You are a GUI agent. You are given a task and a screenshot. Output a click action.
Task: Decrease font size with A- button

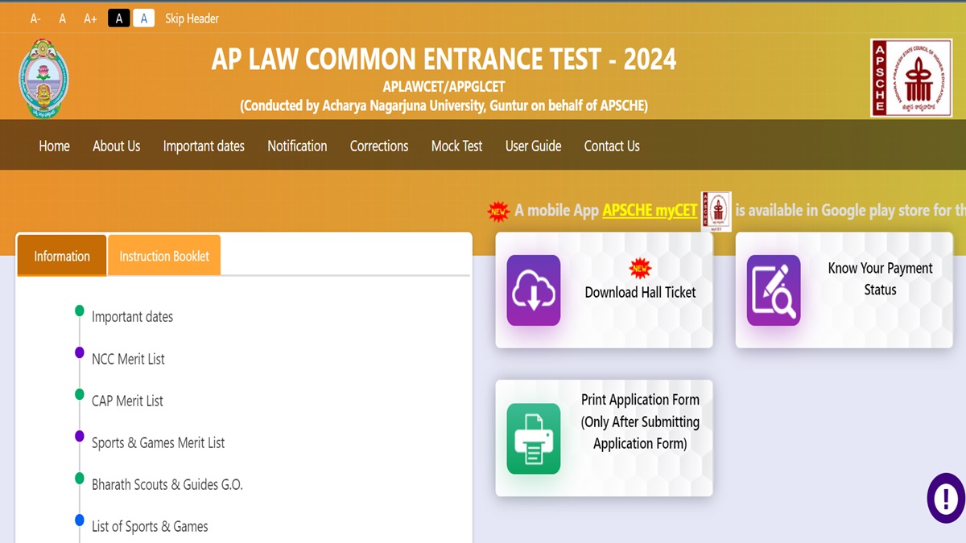click(35, 19)
